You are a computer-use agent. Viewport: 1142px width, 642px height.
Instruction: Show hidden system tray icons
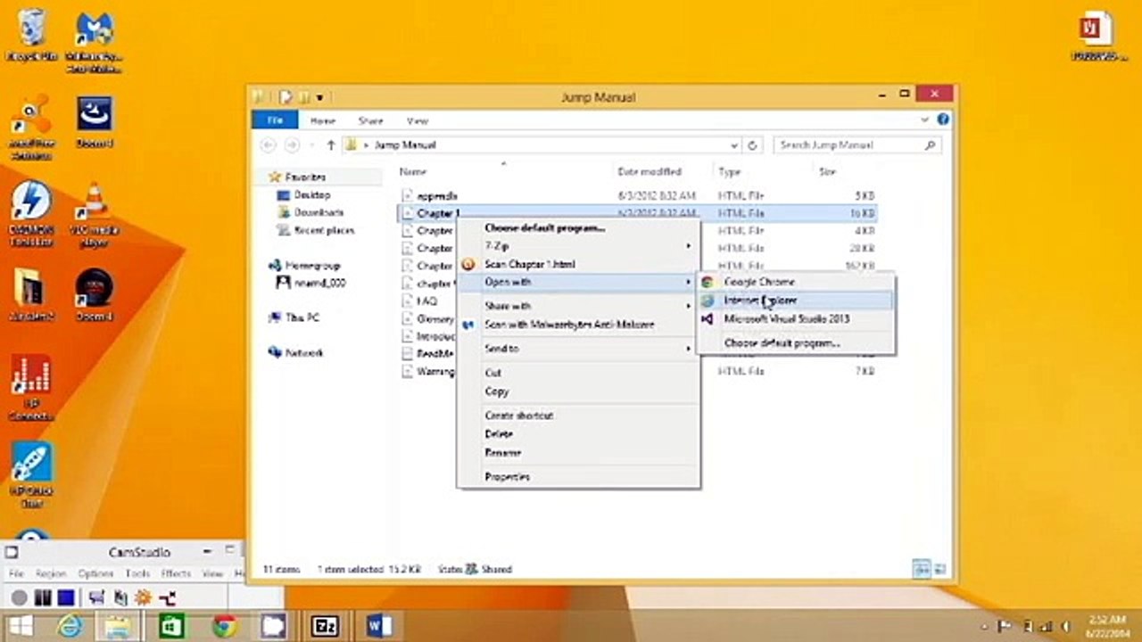point(983,627)
